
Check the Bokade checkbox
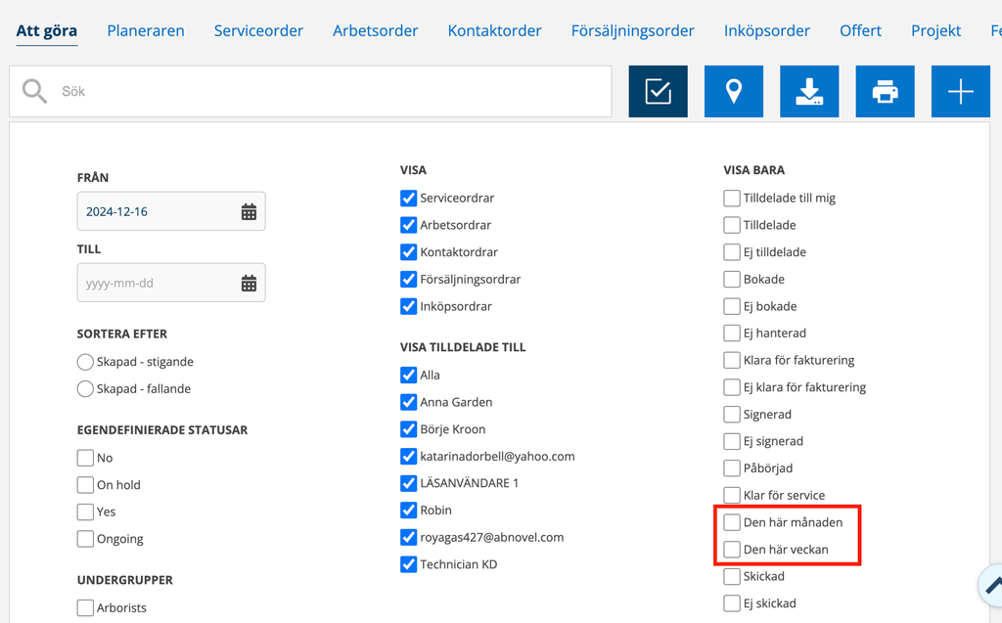coord(732,280)
